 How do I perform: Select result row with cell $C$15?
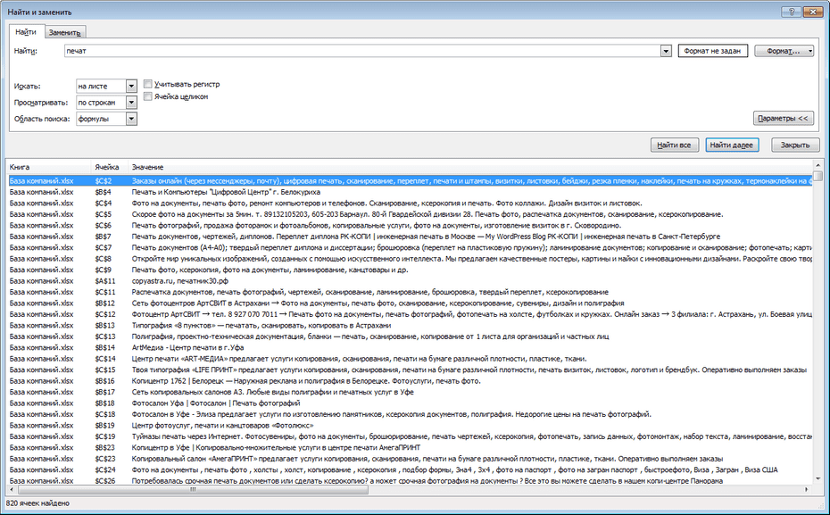click(410, 370)
